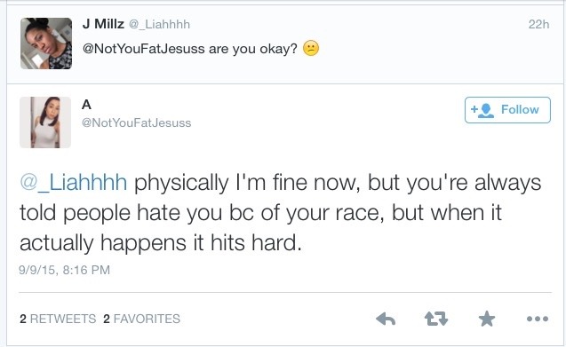
Task: View the 2 RETWEETS list
Action: point(58,319)
